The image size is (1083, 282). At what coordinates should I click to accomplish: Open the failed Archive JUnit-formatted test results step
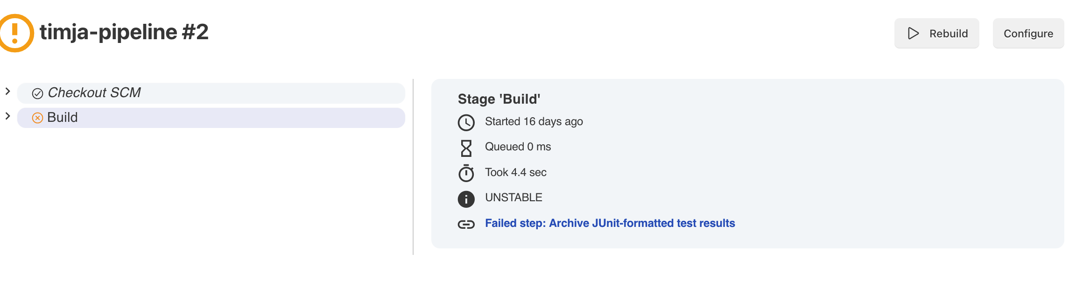[x=610, y=223]
